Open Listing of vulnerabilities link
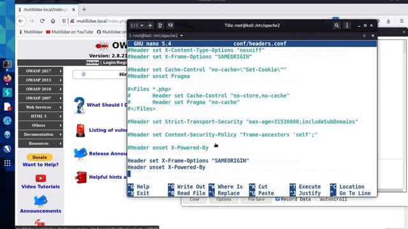 coord(108,130)
